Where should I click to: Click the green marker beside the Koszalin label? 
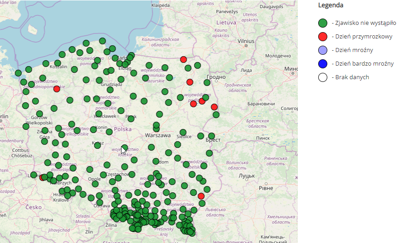(x=58, y=63)
